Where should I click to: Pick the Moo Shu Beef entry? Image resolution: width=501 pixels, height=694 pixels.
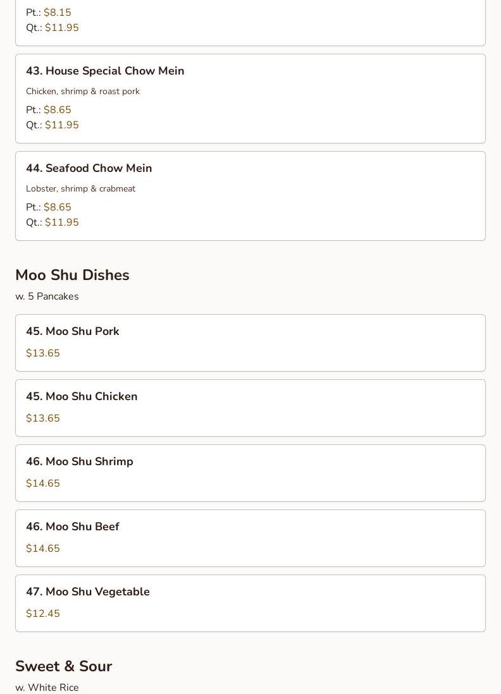[250, 539]
